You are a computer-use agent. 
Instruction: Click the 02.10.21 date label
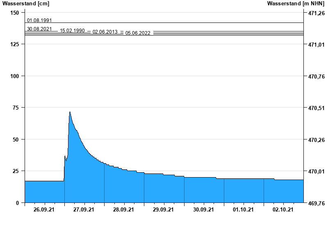pyautogui.click(x=283, y=210)
